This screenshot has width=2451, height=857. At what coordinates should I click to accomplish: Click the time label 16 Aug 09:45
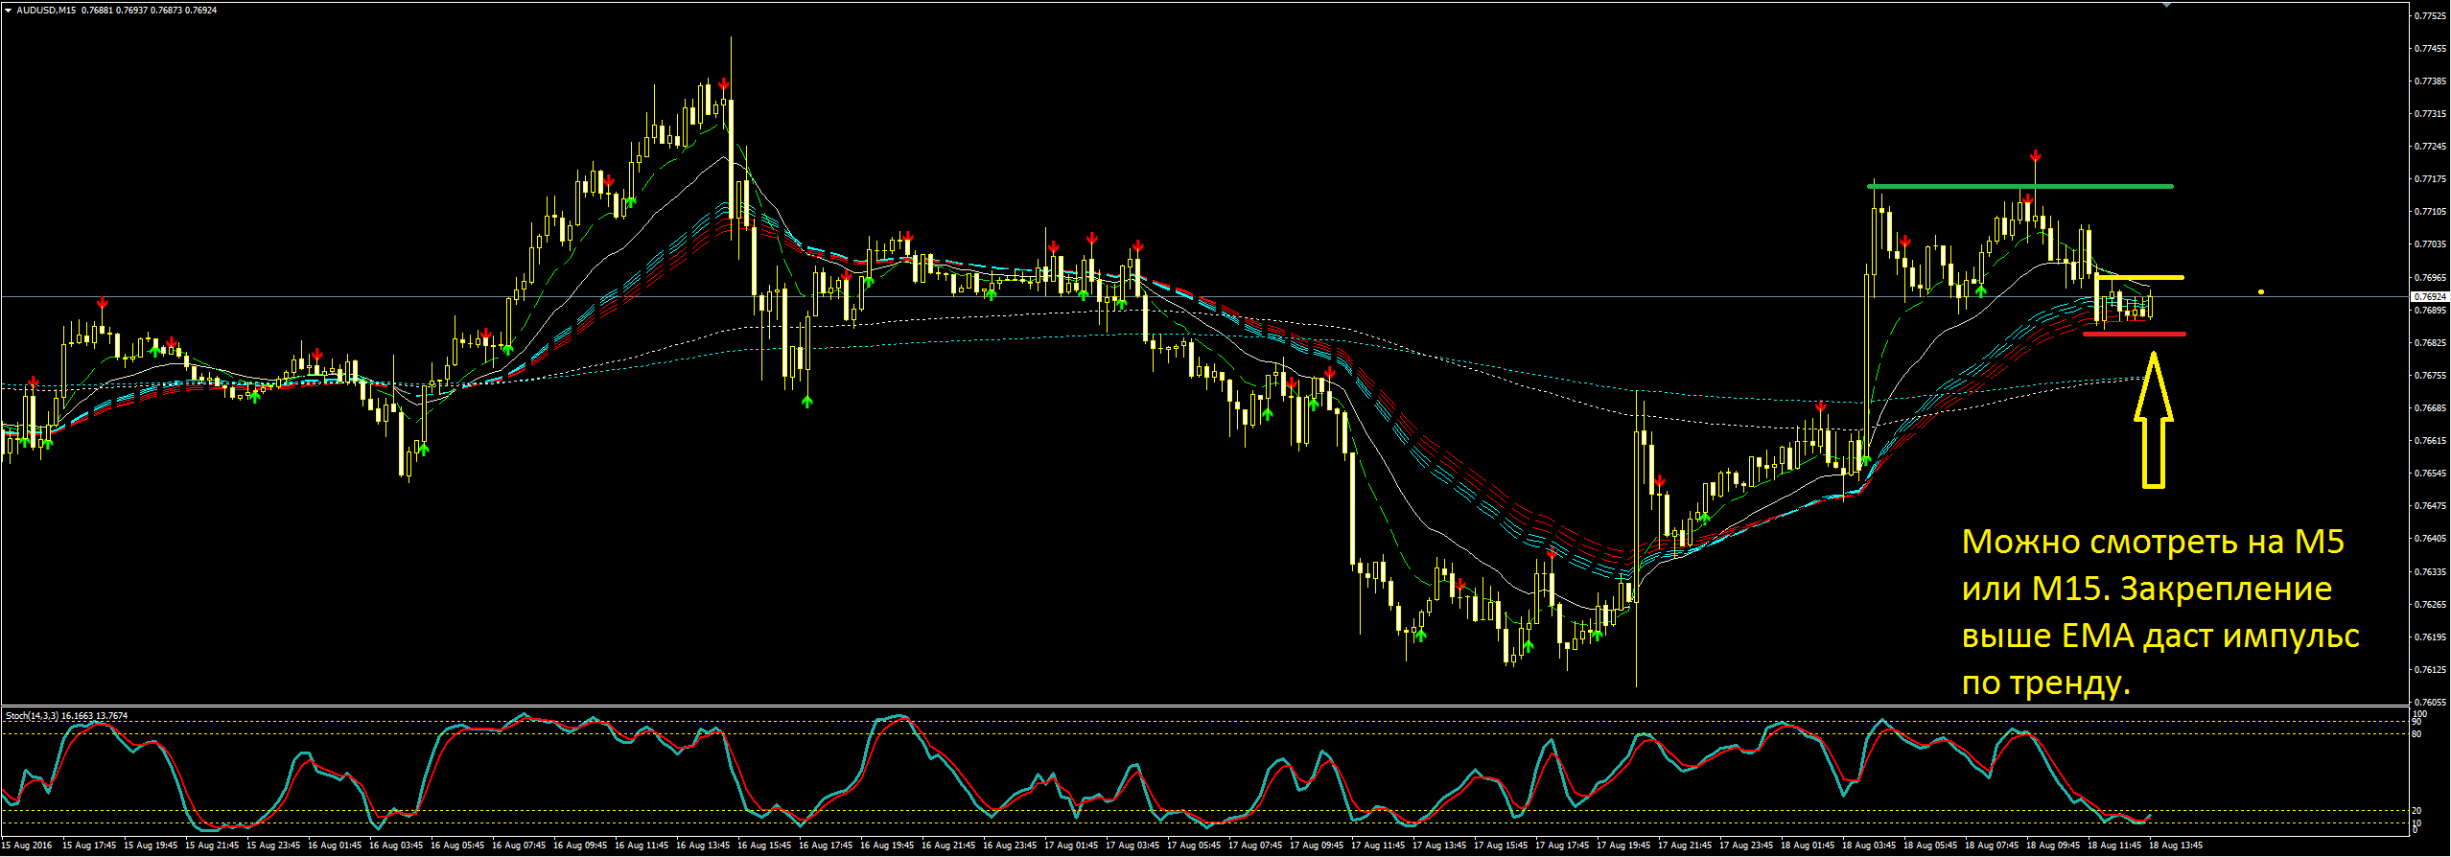(580, 845)
